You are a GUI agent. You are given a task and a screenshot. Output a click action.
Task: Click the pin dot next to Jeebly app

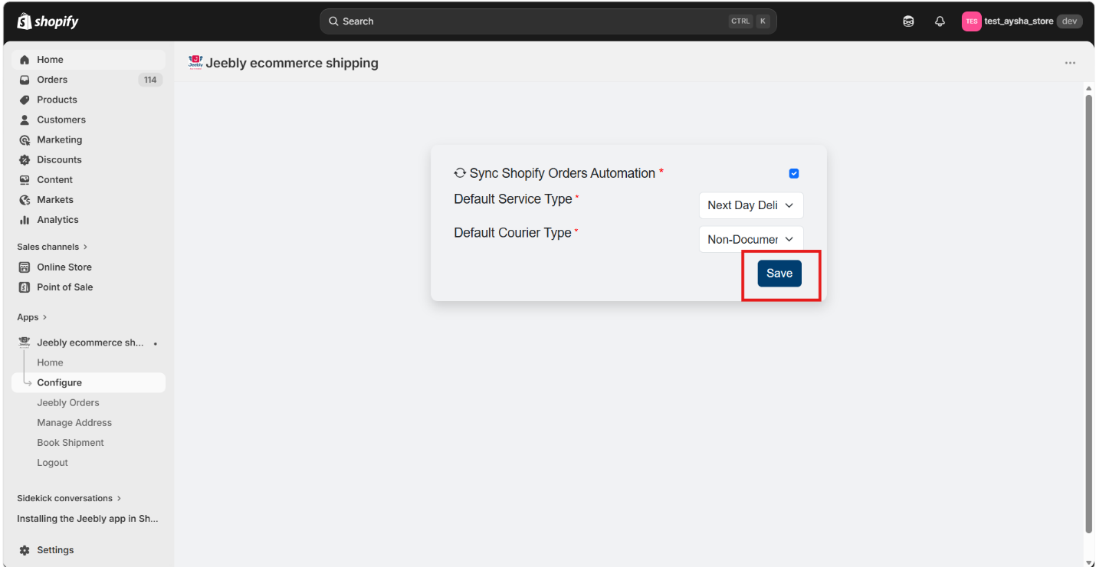coord(156,343)
